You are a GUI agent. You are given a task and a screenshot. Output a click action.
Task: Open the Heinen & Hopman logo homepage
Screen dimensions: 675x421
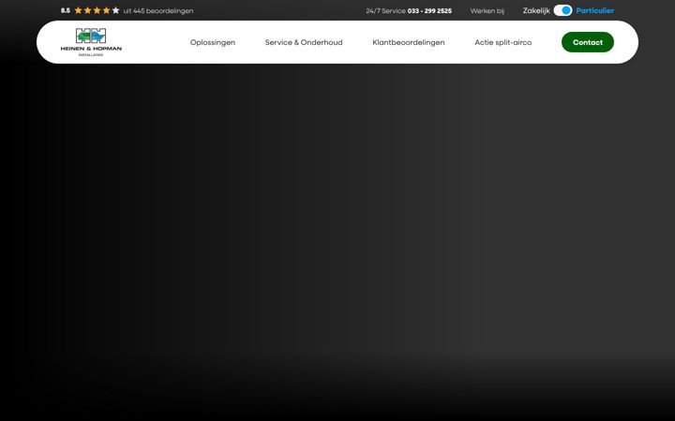91,42
